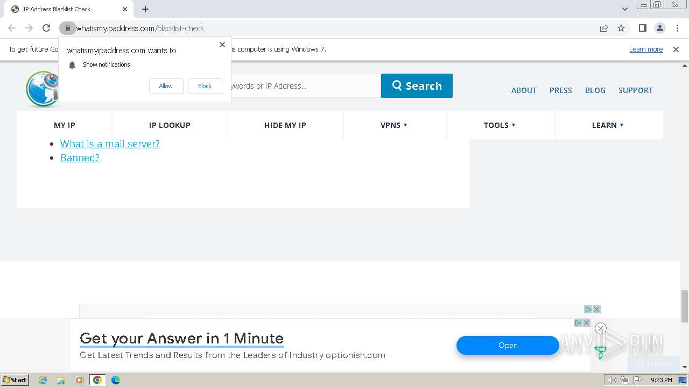689x387 pixels.
Task: Open Windows Media Player from taskbar
Action: (x=79, y=380)
